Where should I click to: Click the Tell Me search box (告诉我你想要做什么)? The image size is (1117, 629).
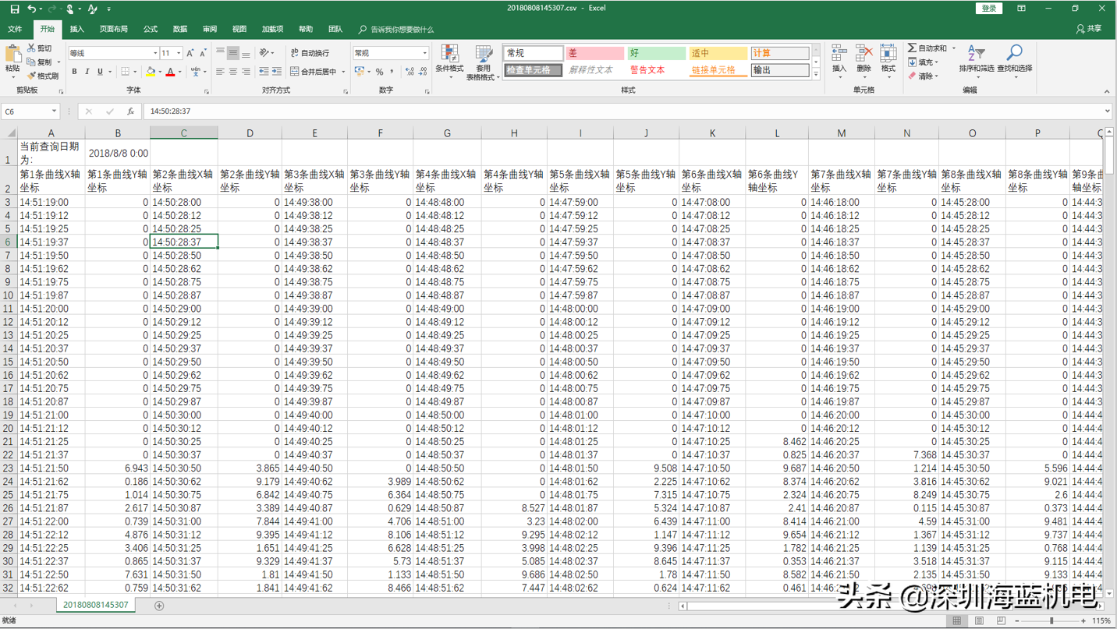click(396, 30)
